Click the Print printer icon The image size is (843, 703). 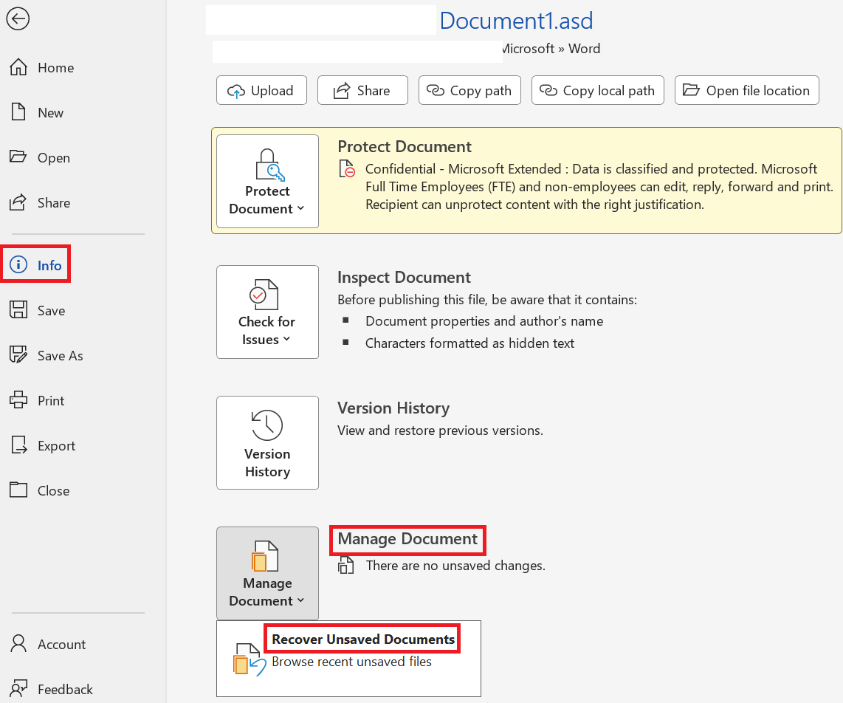click(18, 399)
